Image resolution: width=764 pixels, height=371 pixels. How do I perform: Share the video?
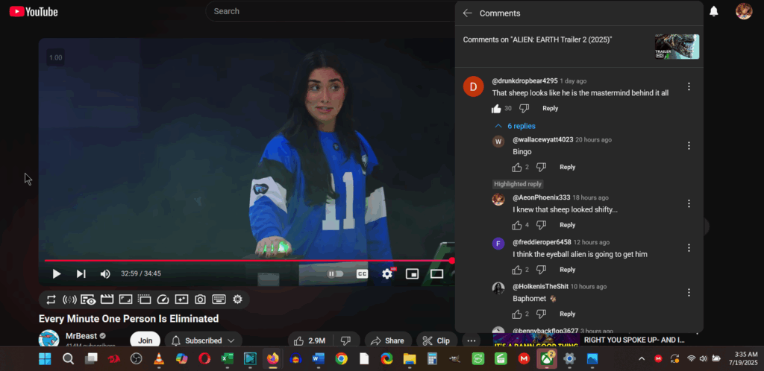(x=388, y=341)
